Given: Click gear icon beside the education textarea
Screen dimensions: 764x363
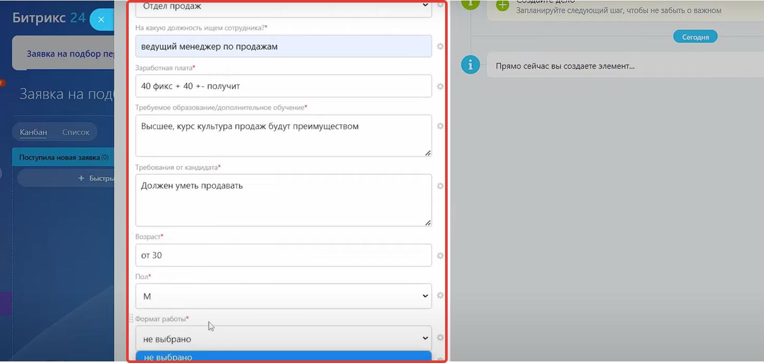Looking at the screenshot, I should pyautogui.click(x=440, y=126).
